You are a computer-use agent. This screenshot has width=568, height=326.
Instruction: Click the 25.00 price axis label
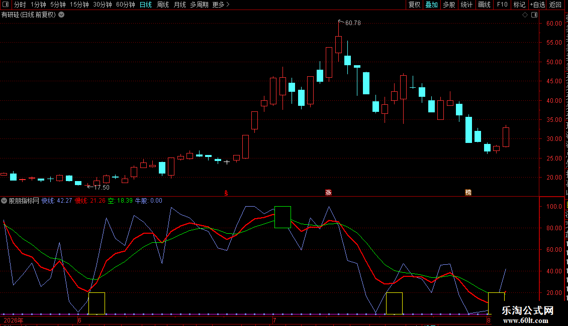pyautogui.click(x=554, y=158)
